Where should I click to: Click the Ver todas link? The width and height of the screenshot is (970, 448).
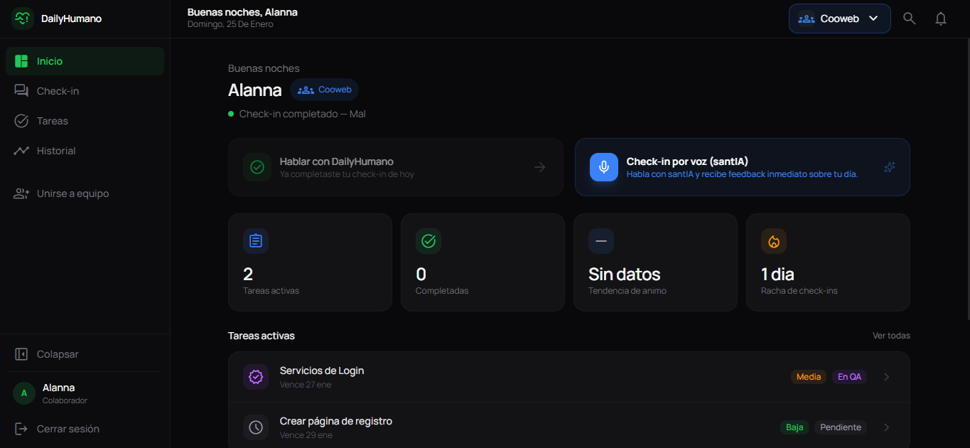coord(891,335)
